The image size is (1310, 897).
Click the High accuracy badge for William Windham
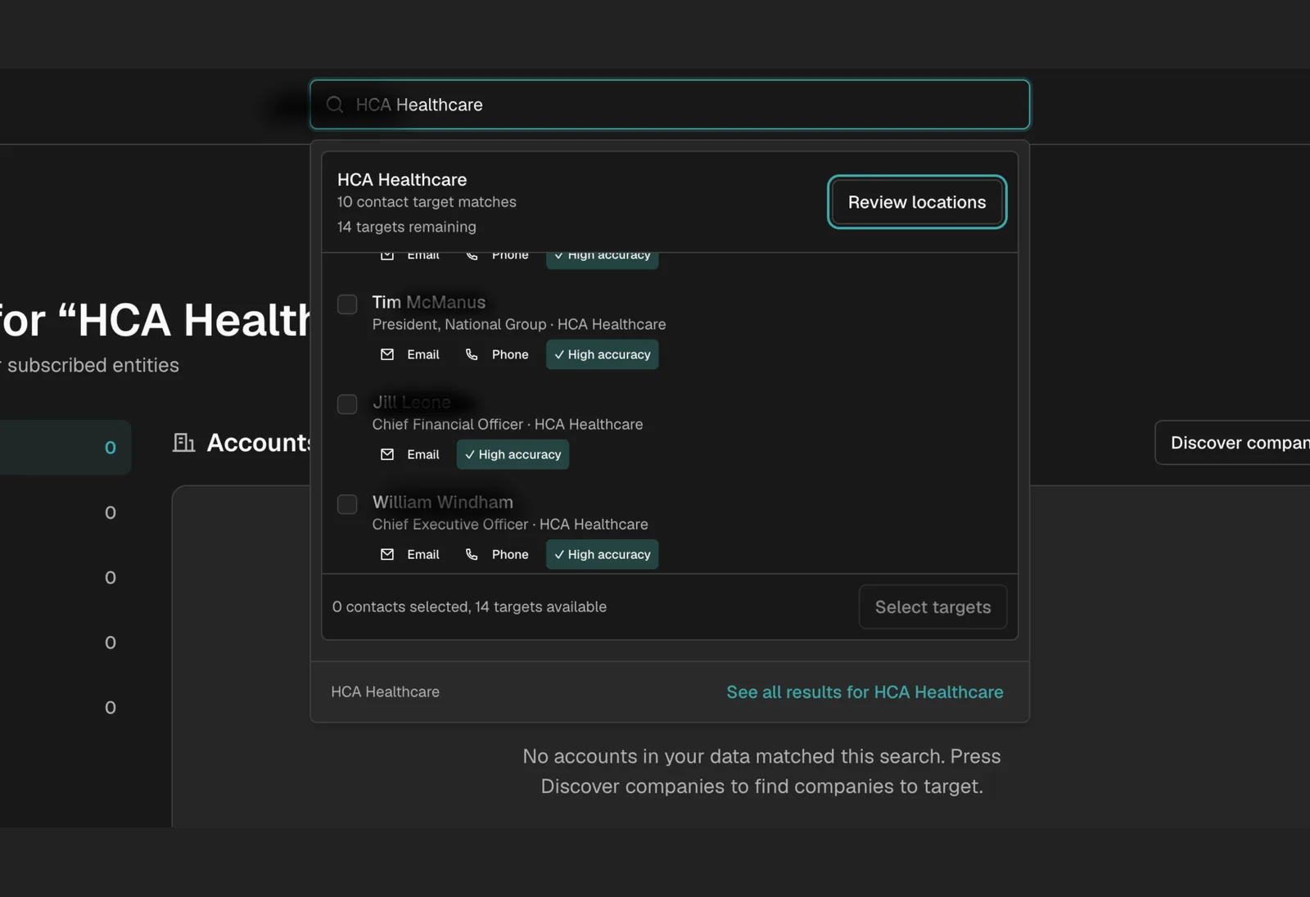coord(603,554)
